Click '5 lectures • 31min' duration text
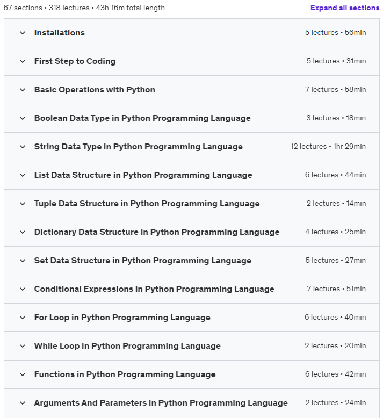Viewport: 383px width, 418px height. click(x=336, y=61)
